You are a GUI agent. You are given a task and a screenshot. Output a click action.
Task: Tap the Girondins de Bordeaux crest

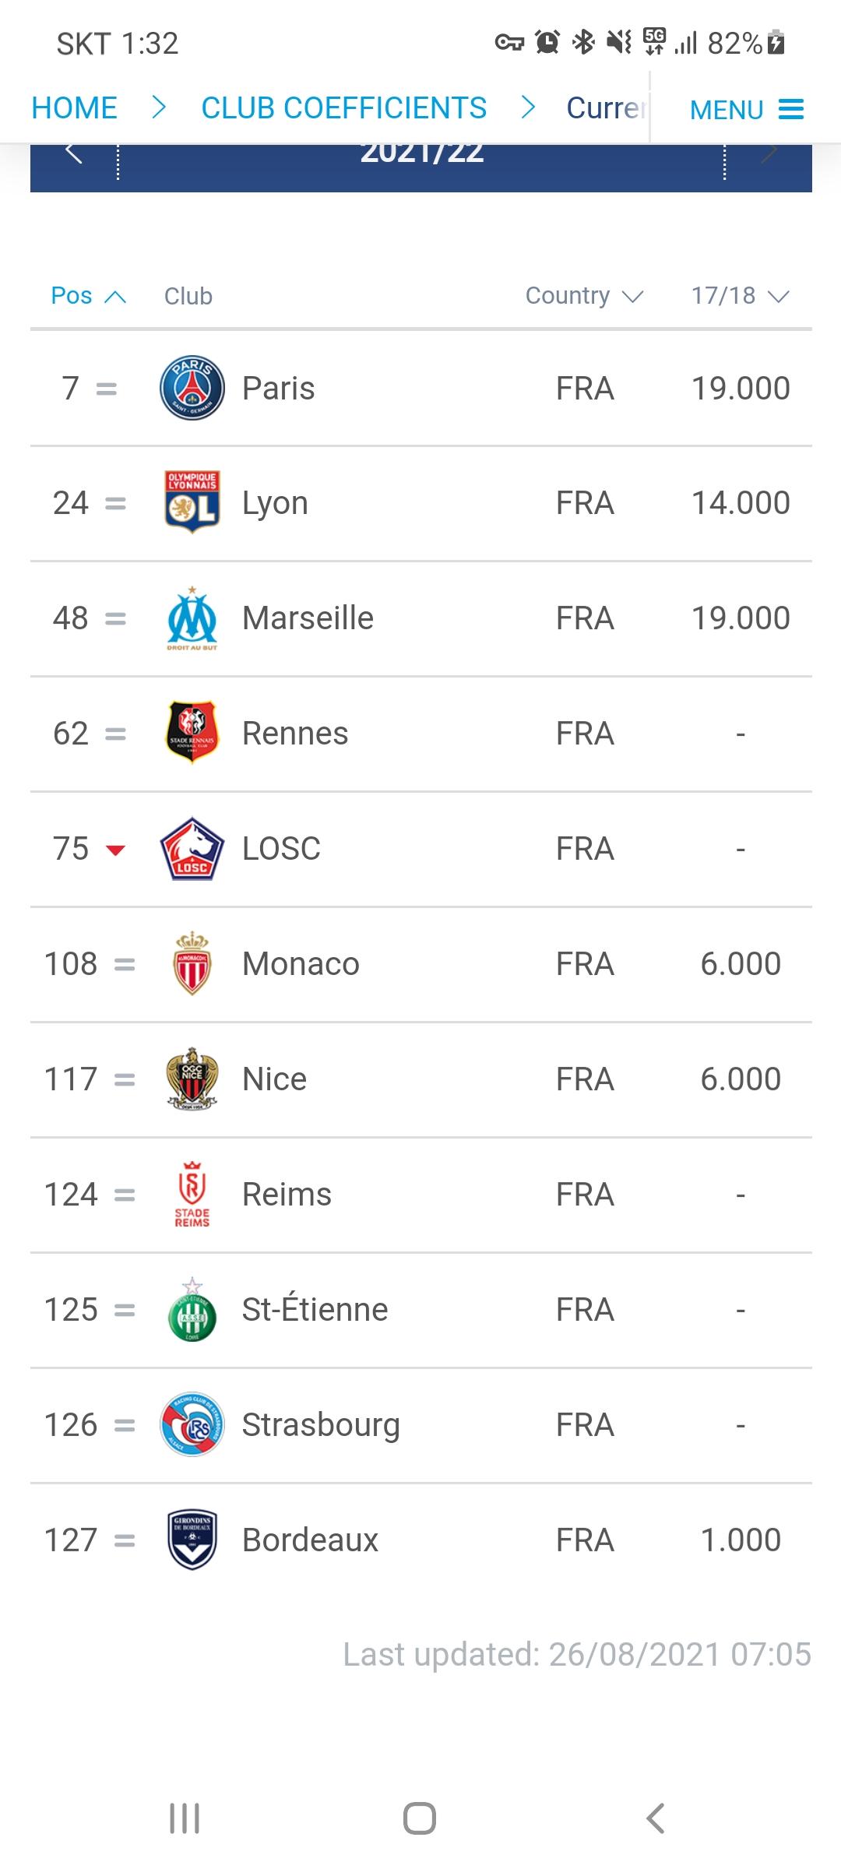(192, 1540)
